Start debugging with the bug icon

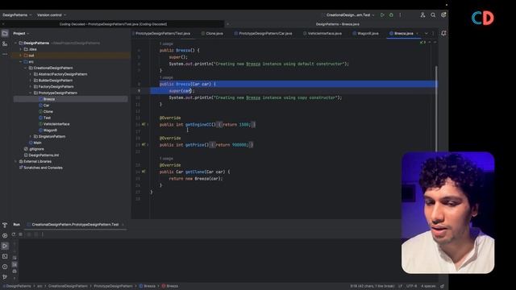pyautogui.click(x=391, y=14)
